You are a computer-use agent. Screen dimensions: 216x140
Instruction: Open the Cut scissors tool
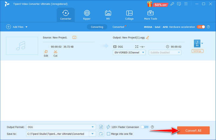pyautogui.click(x=55, y=53)
